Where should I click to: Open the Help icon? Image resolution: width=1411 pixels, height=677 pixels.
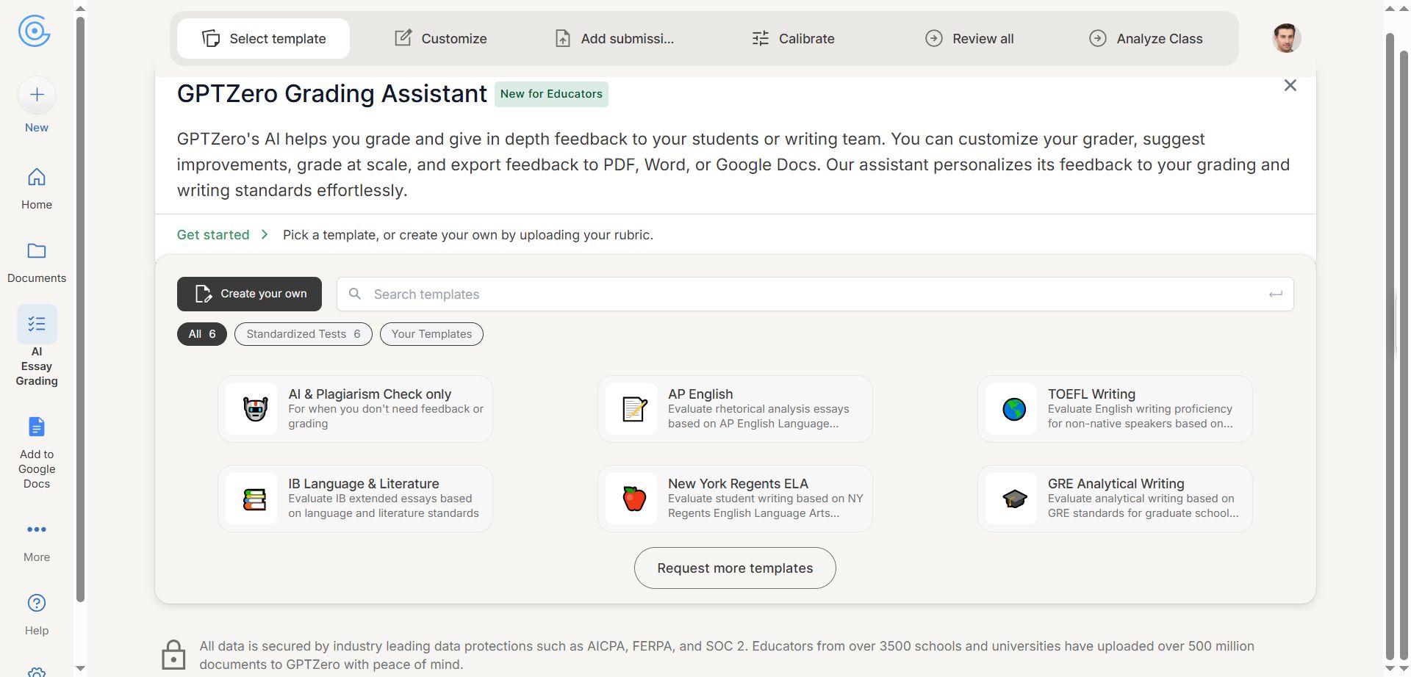coord(37,603)
